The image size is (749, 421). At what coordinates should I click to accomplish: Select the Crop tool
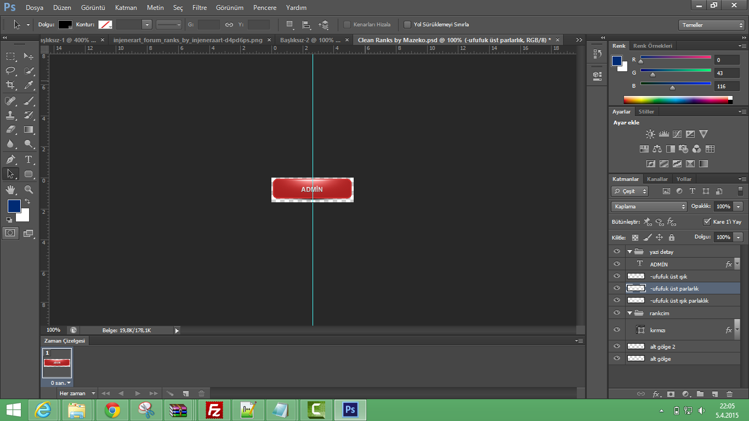[10, 85]
